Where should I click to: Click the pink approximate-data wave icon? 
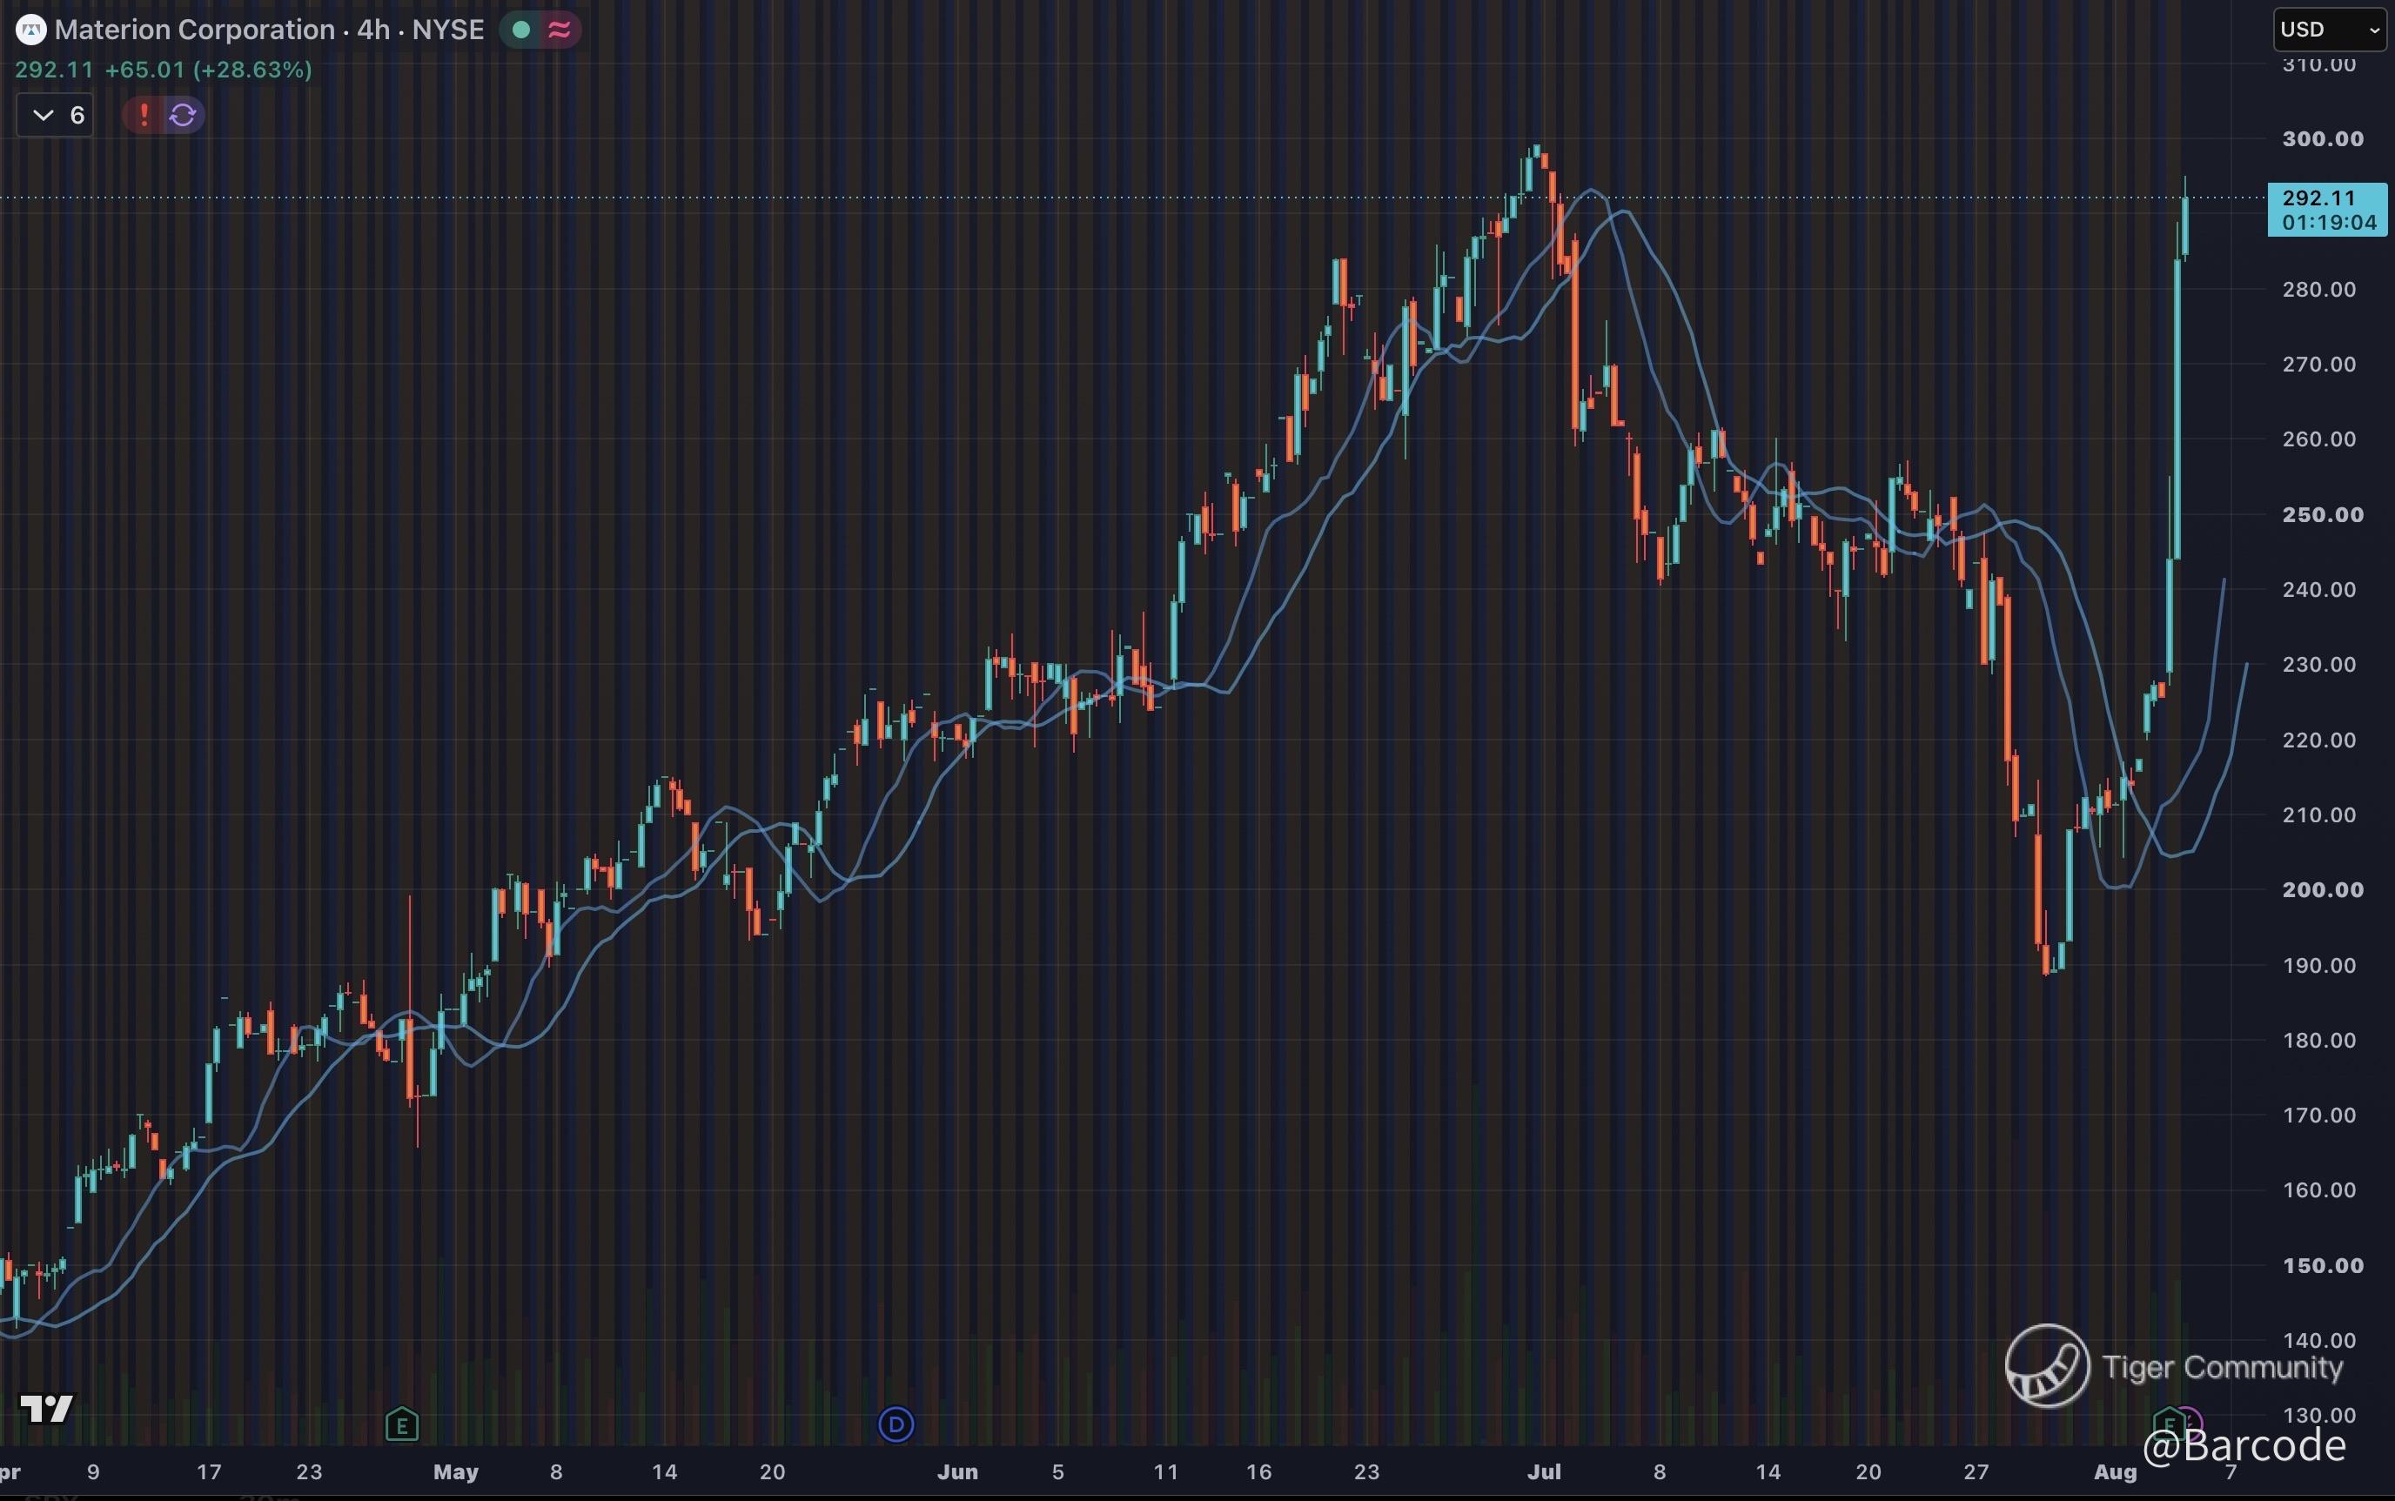pos(559,30)
